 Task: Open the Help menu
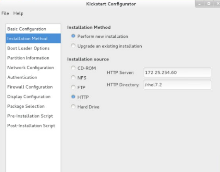tap(18, 13)
